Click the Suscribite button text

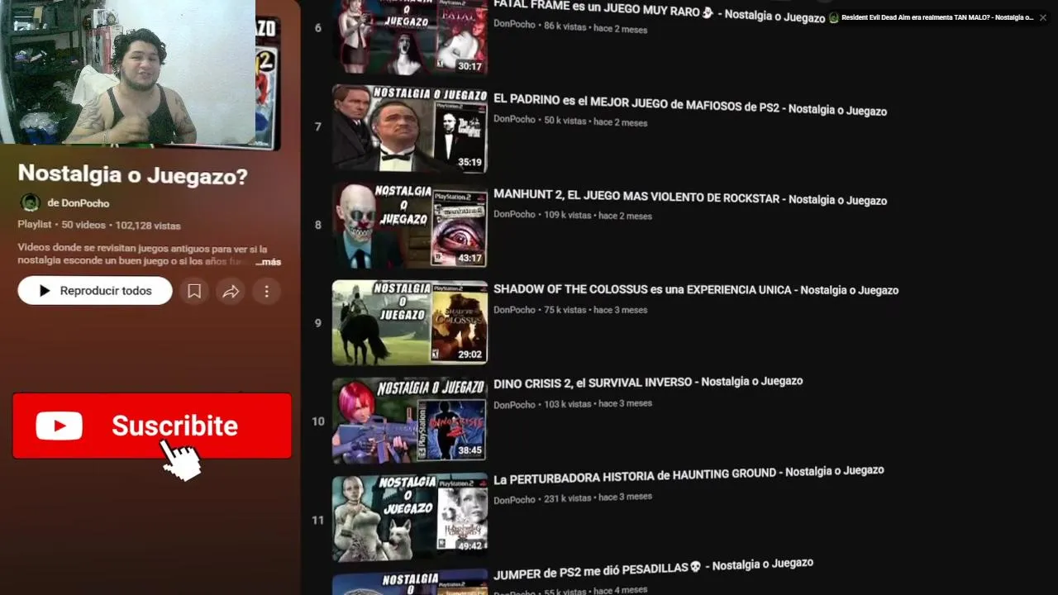pos(174,426)
